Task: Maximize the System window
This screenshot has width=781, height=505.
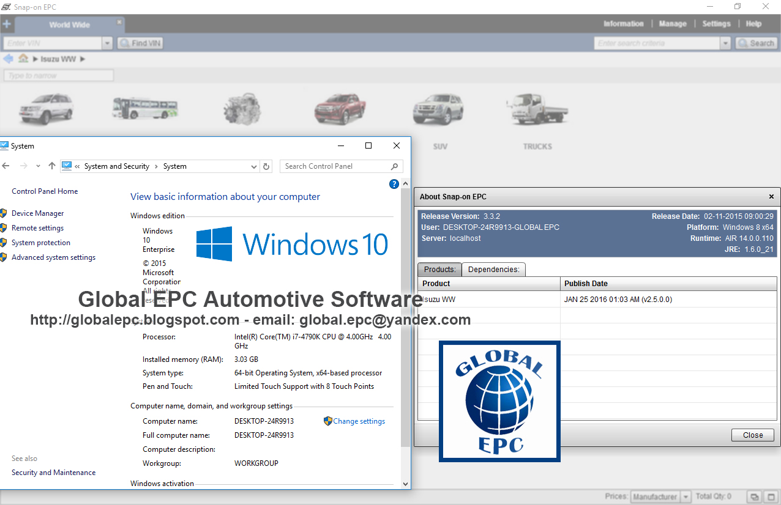Action: click(368, 146)
